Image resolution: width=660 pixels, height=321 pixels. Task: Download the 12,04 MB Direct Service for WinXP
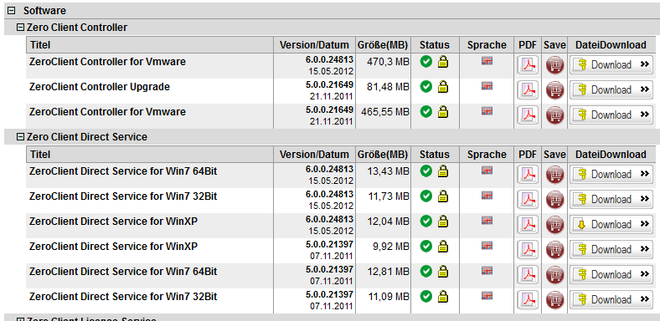[611, 224]
